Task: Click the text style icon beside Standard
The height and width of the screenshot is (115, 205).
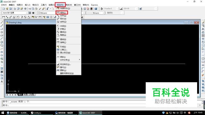Action: [102, 9]
